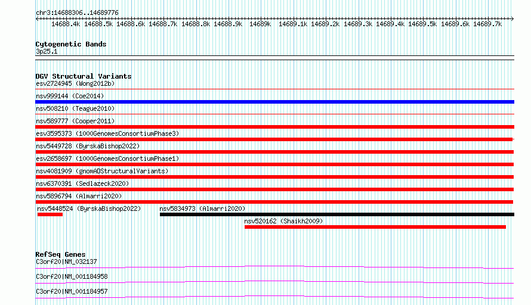Click the 14689.5k ruler tick label
531x305 pixels.
422,24
